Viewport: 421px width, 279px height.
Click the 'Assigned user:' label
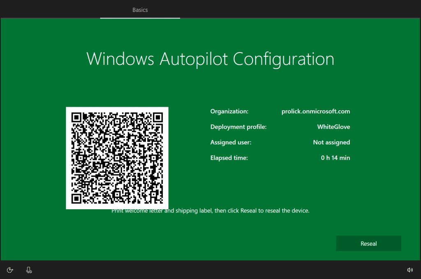pyautogui.click(x=231, y=142)
